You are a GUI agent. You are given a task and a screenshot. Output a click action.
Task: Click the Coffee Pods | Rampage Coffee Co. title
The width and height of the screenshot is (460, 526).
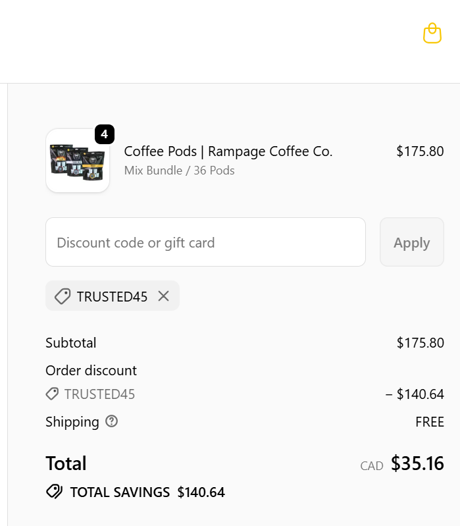click(228, 151)
